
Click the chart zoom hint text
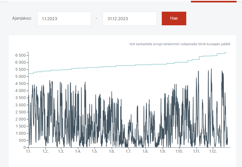(180, 44)
